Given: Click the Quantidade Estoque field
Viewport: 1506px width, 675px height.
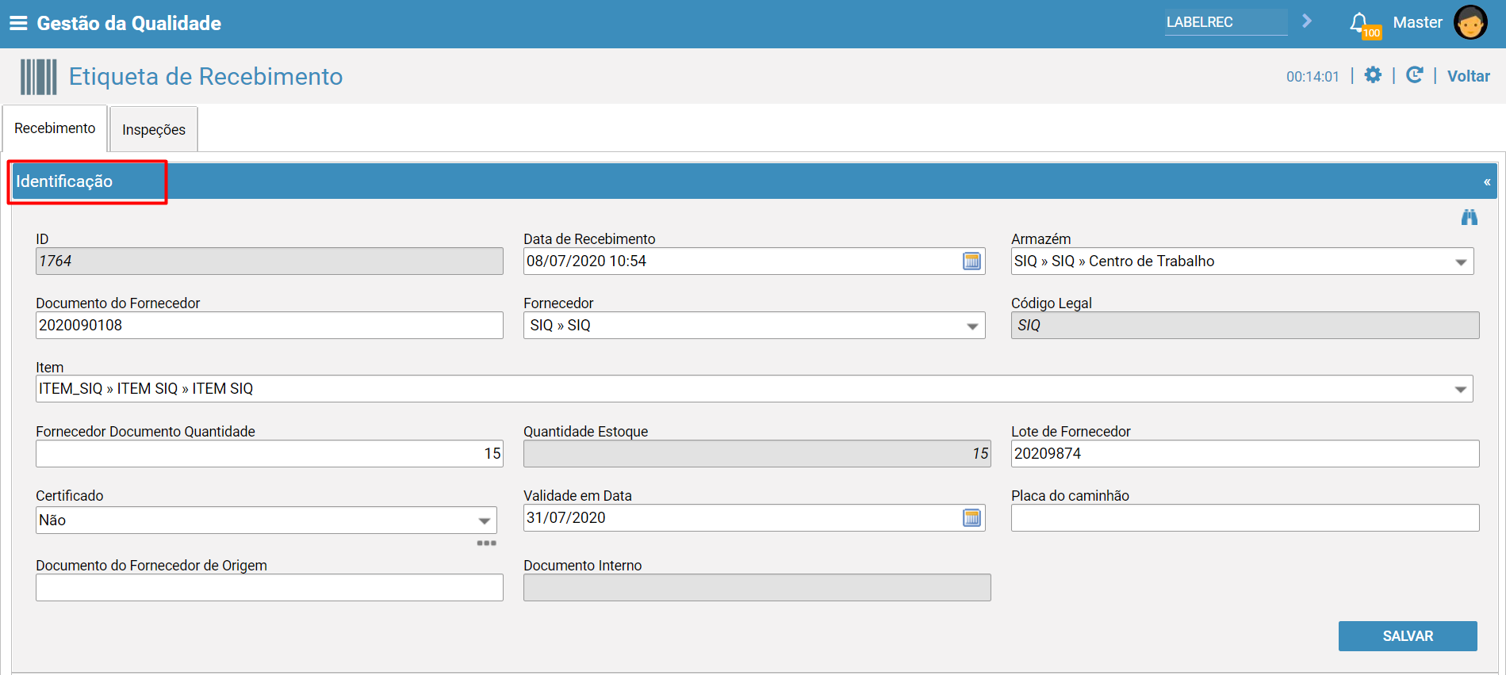Looking at the screenshot, I should click(757, 454).
